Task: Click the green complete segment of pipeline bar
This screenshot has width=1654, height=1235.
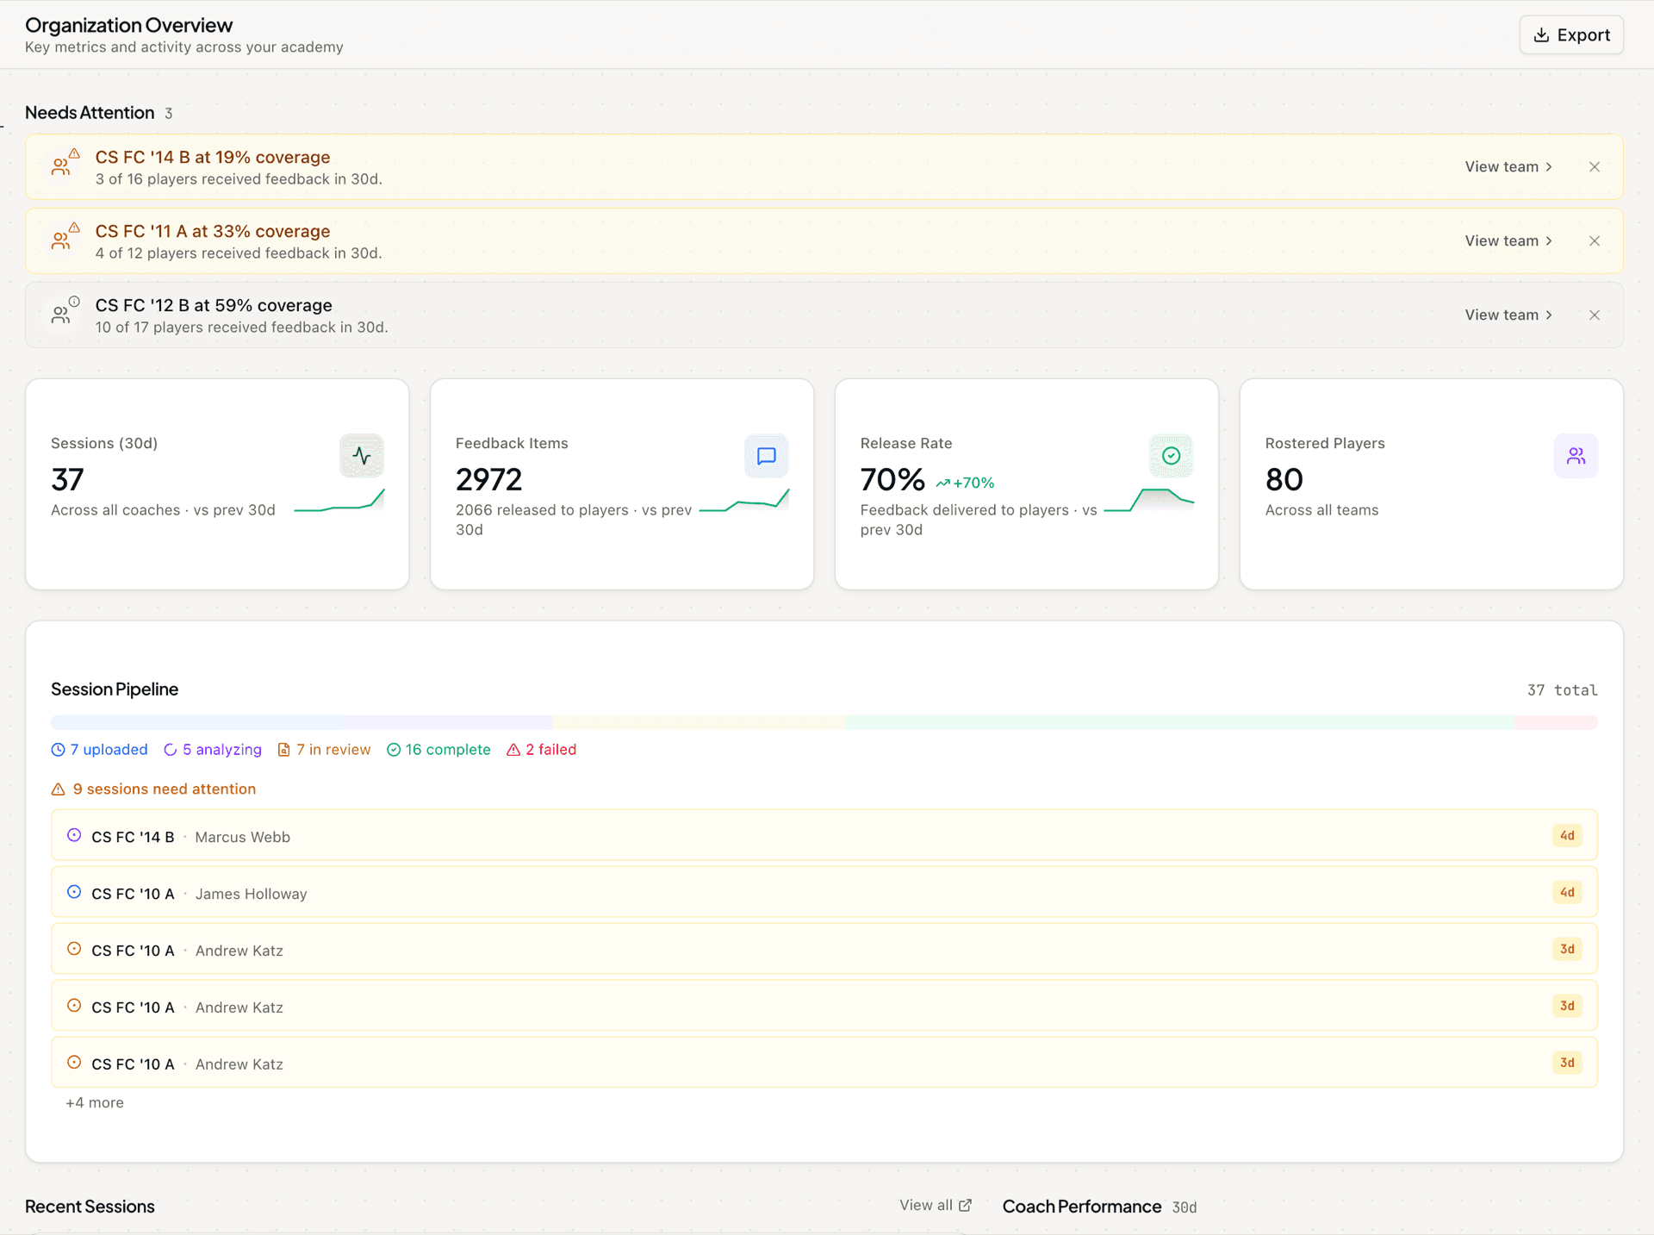Action: click(1179, 722)
